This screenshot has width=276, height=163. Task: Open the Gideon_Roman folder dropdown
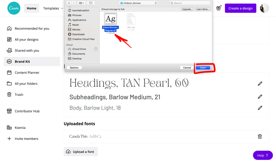pos(138,3)
